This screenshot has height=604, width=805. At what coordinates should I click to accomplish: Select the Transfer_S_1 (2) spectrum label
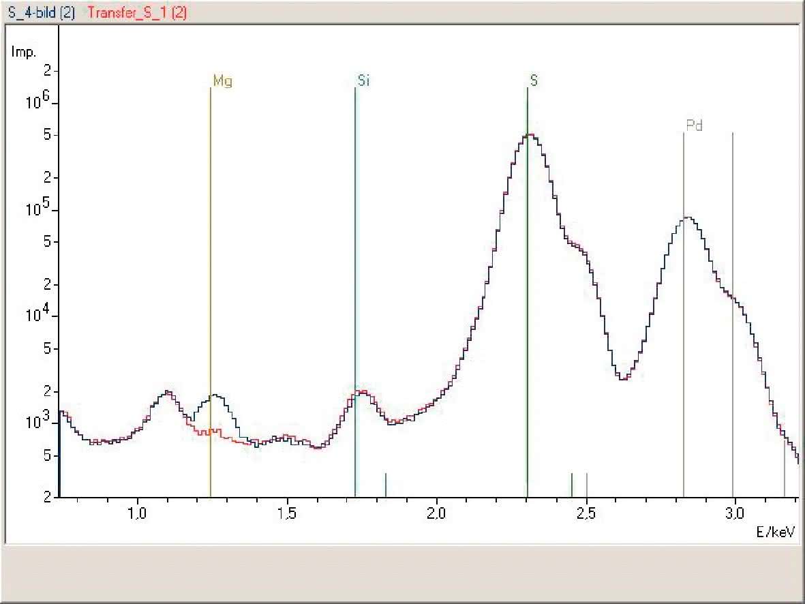[137, 12]
